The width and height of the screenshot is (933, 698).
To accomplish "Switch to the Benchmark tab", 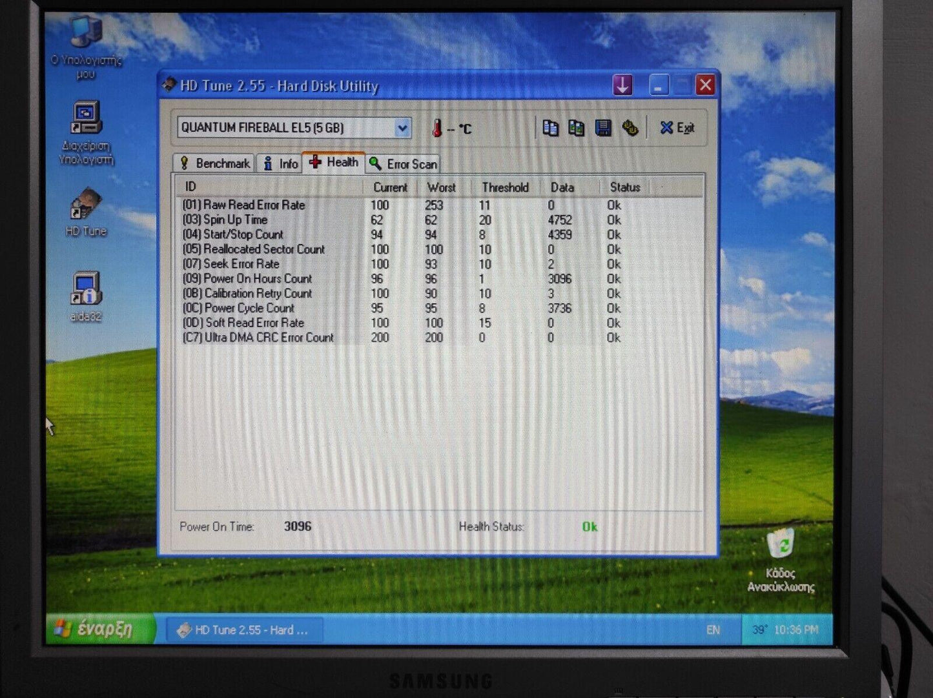I will (214, 164).
